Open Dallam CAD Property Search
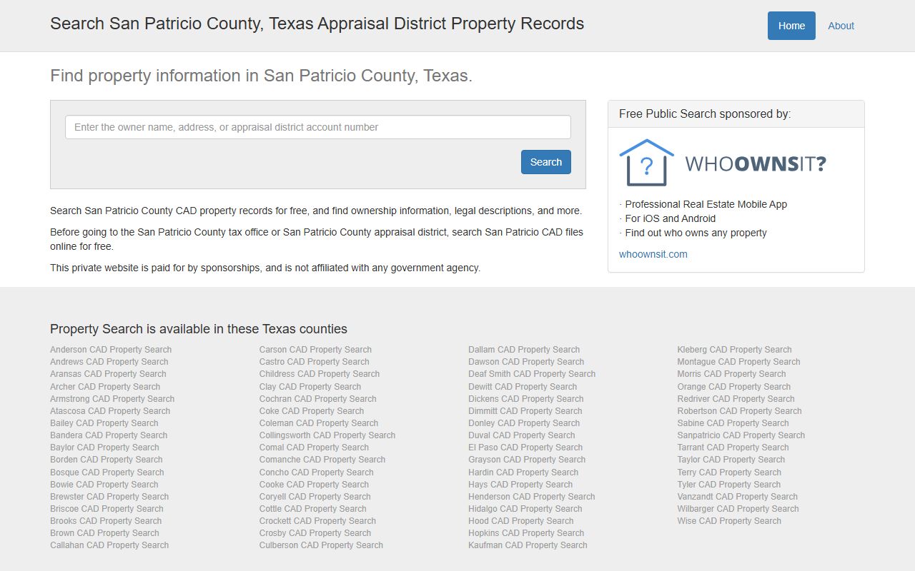 (524, 350)
